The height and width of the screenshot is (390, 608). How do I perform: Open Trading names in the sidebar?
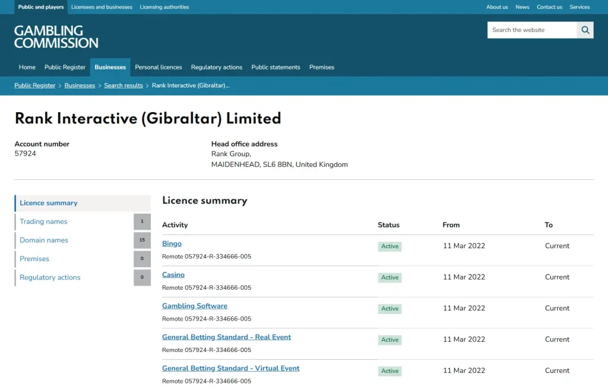click(x=43, y=221)
